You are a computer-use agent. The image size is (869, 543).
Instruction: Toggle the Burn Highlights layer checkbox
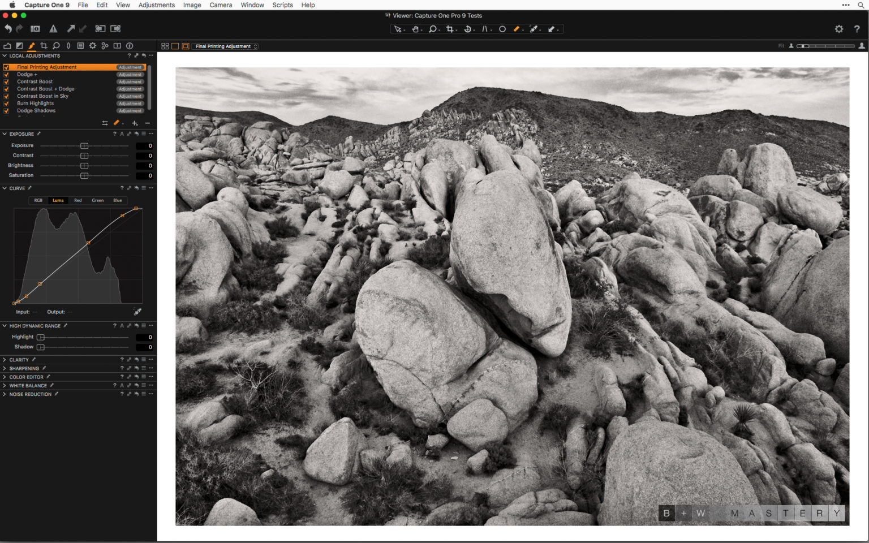(6, 104)
